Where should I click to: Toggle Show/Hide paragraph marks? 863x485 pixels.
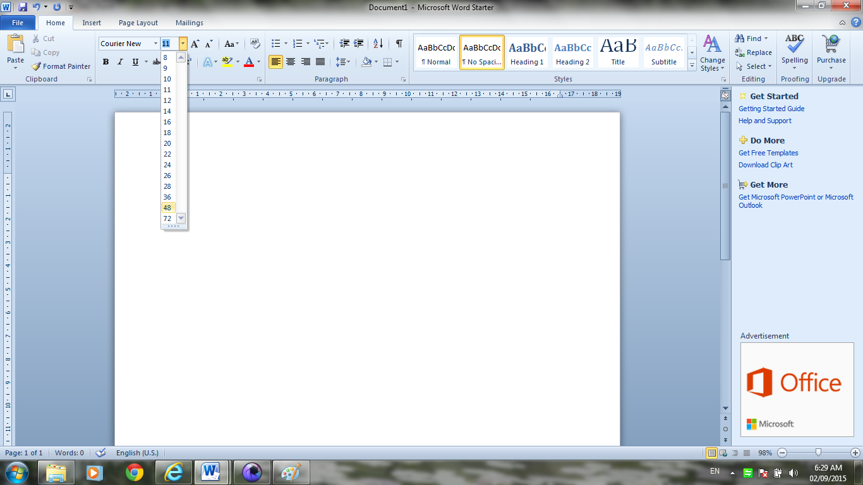point(399,44)
